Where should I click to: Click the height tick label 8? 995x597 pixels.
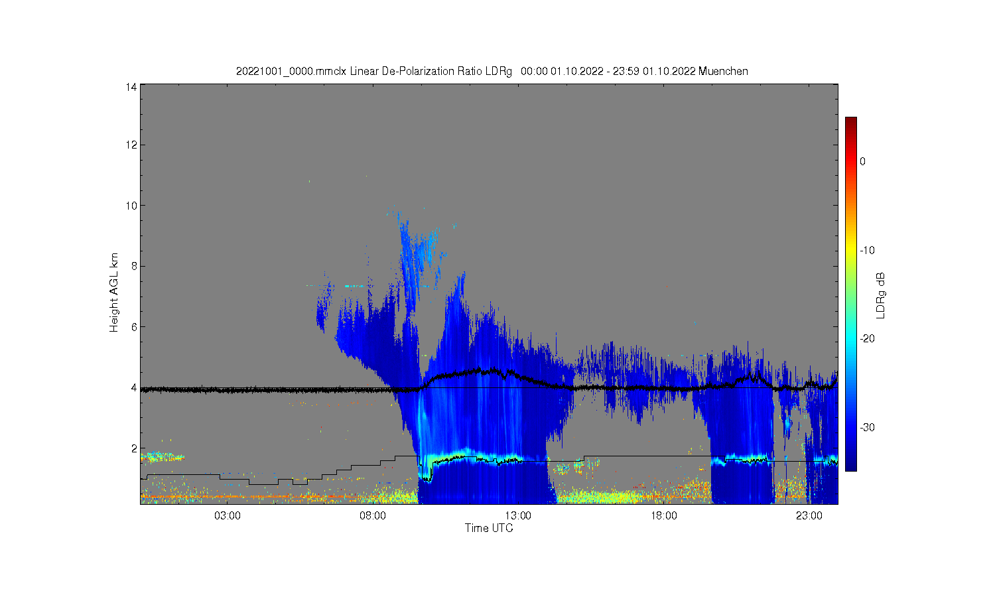click(134, 266)
